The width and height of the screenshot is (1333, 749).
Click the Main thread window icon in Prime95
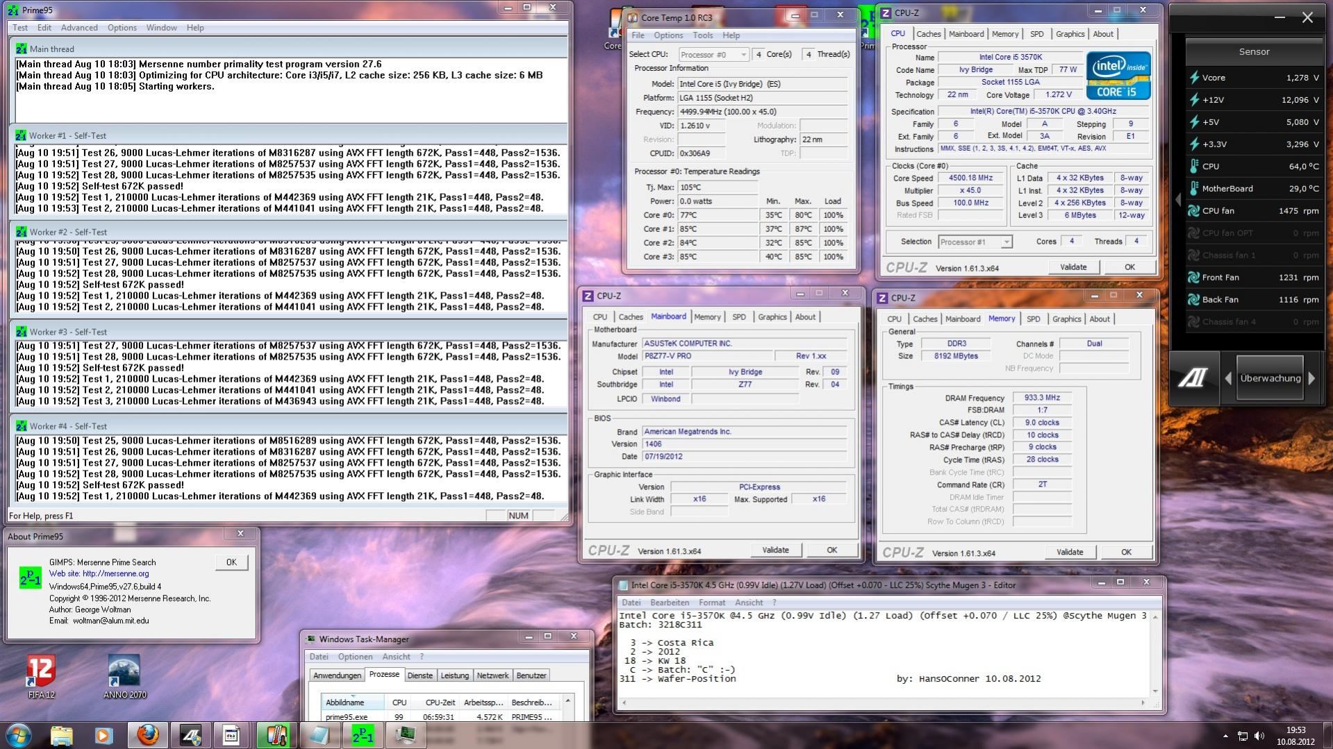click(22, 49)
